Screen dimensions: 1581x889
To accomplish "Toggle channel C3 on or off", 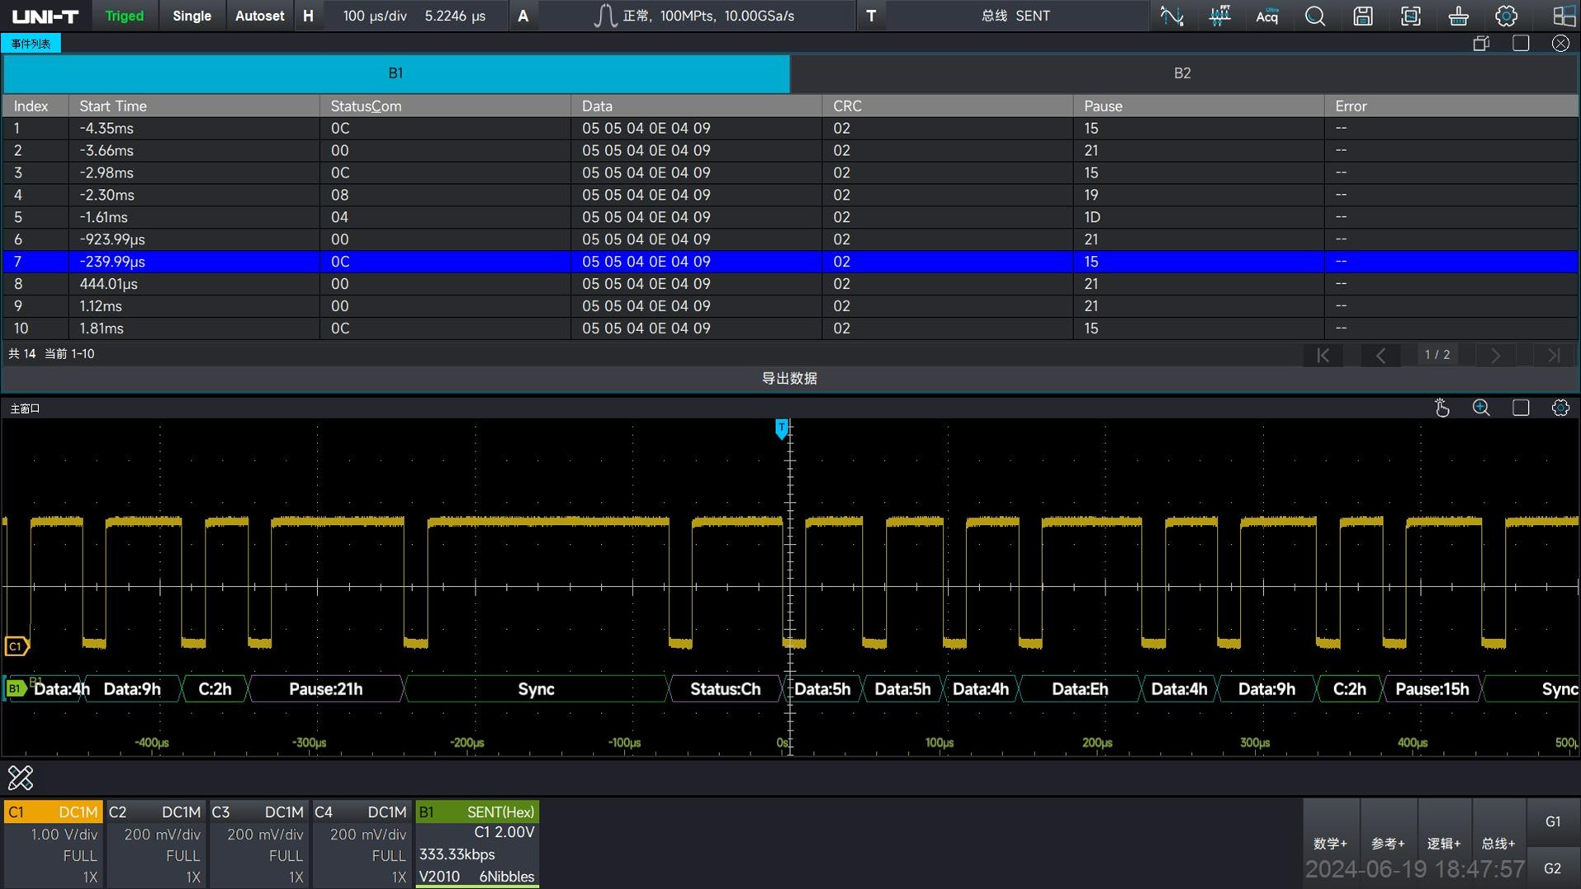I will [x=260, y=812].
